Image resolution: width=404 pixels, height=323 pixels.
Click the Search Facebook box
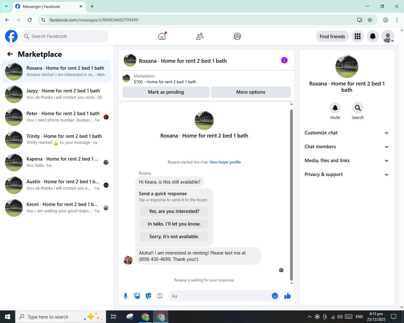[x=64, y=36]
